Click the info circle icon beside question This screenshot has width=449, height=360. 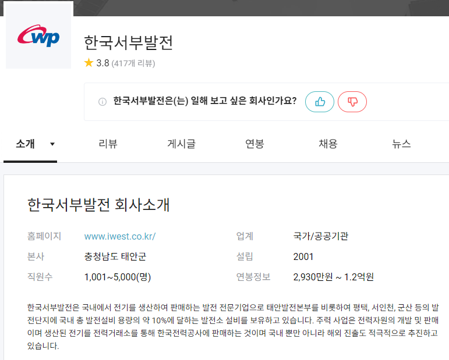[x=102, y=102]
